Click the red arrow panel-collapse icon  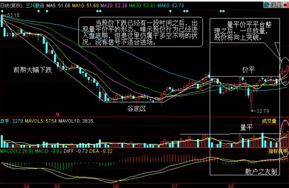(x=286, y=5)
